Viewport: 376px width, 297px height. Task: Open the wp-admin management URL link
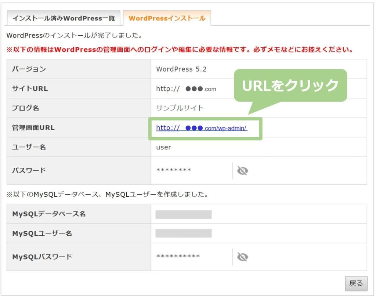pos(202,128)
